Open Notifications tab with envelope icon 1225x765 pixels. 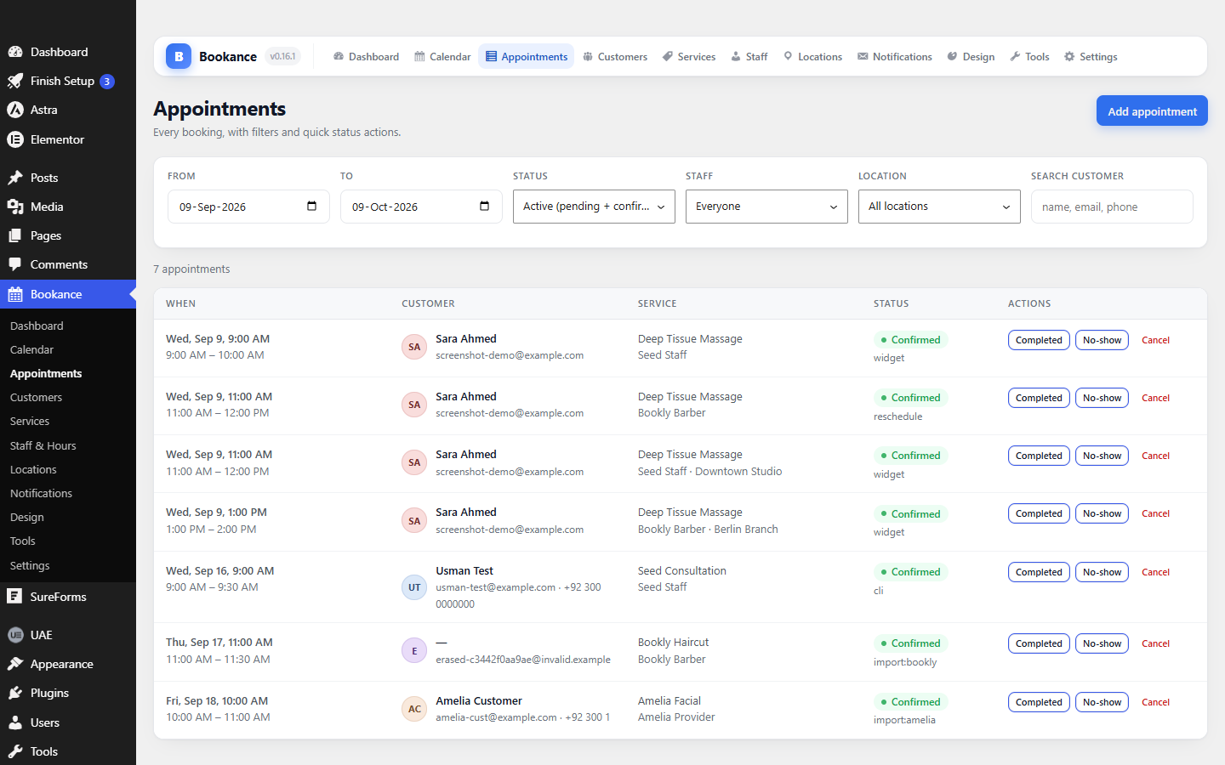pos(895,57)
